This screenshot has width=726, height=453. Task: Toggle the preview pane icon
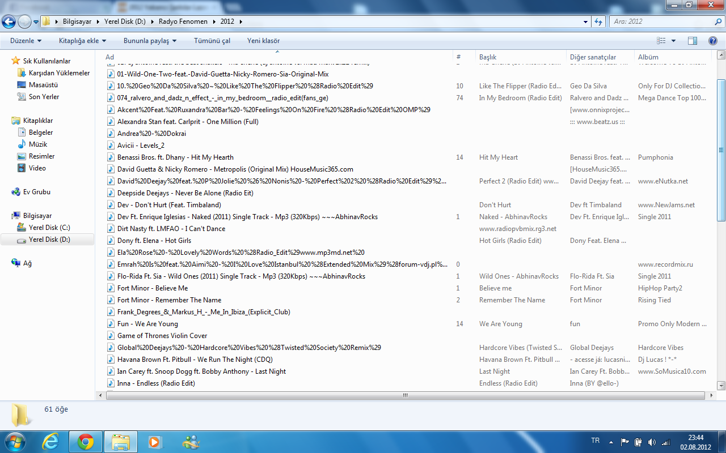(693, 41)
